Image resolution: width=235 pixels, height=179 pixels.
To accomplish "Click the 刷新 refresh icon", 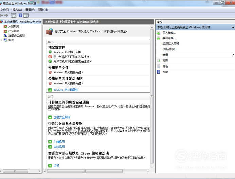I will pos(158,60).
